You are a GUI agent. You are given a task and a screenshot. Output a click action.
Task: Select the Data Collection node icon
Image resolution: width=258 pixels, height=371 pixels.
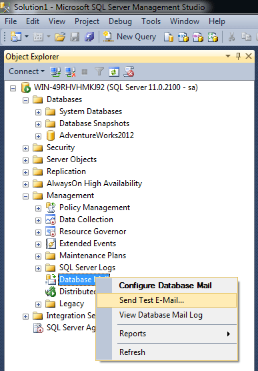51,220
